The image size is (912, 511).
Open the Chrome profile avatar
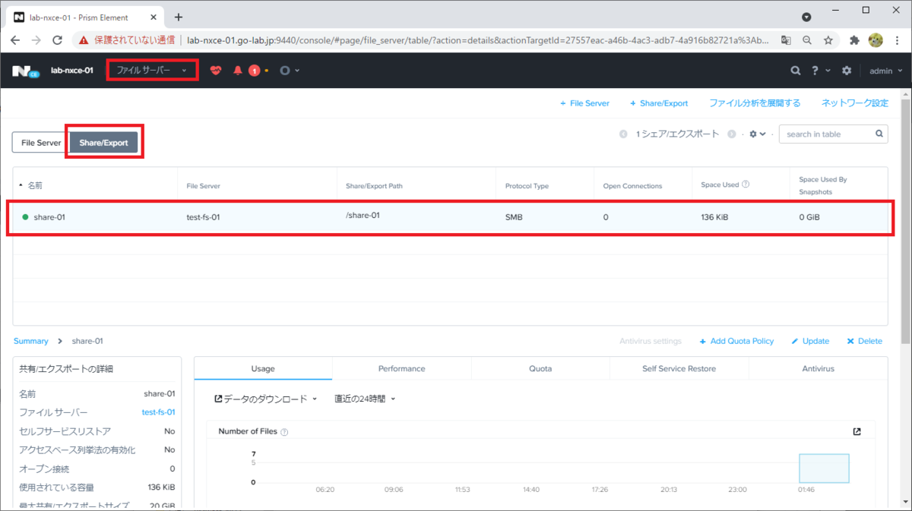point(875,40)
